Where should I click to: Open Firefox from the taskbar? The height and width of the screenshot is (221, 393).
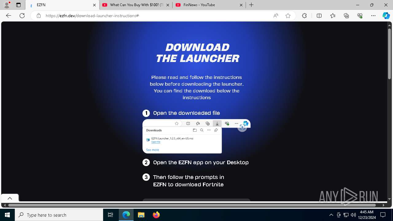point(156,215)
